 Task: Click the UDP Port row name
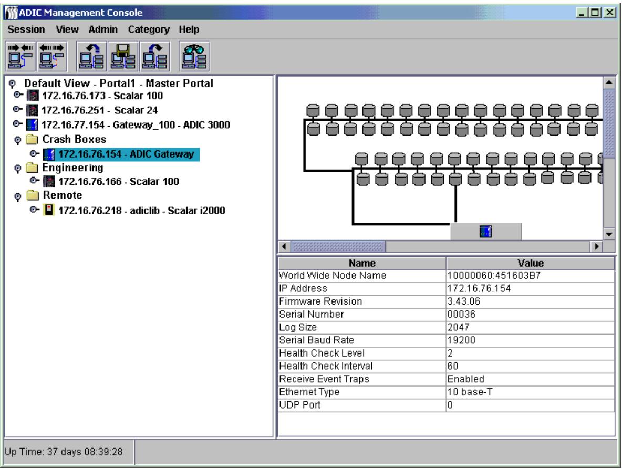pyautogui.click(x=300, y=405)
